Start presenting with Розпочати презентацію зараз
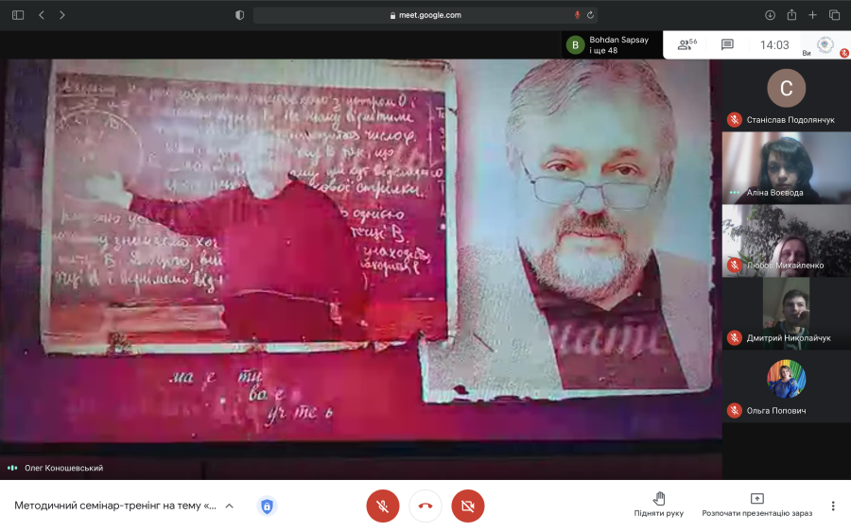The height and width of the screenshot is (532, 851). click(757, 505)
